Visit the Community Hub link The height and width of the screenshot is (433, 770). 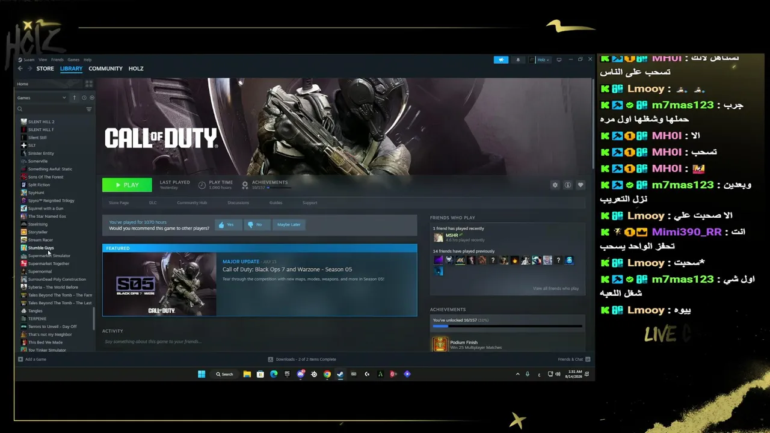click(192, 203)
